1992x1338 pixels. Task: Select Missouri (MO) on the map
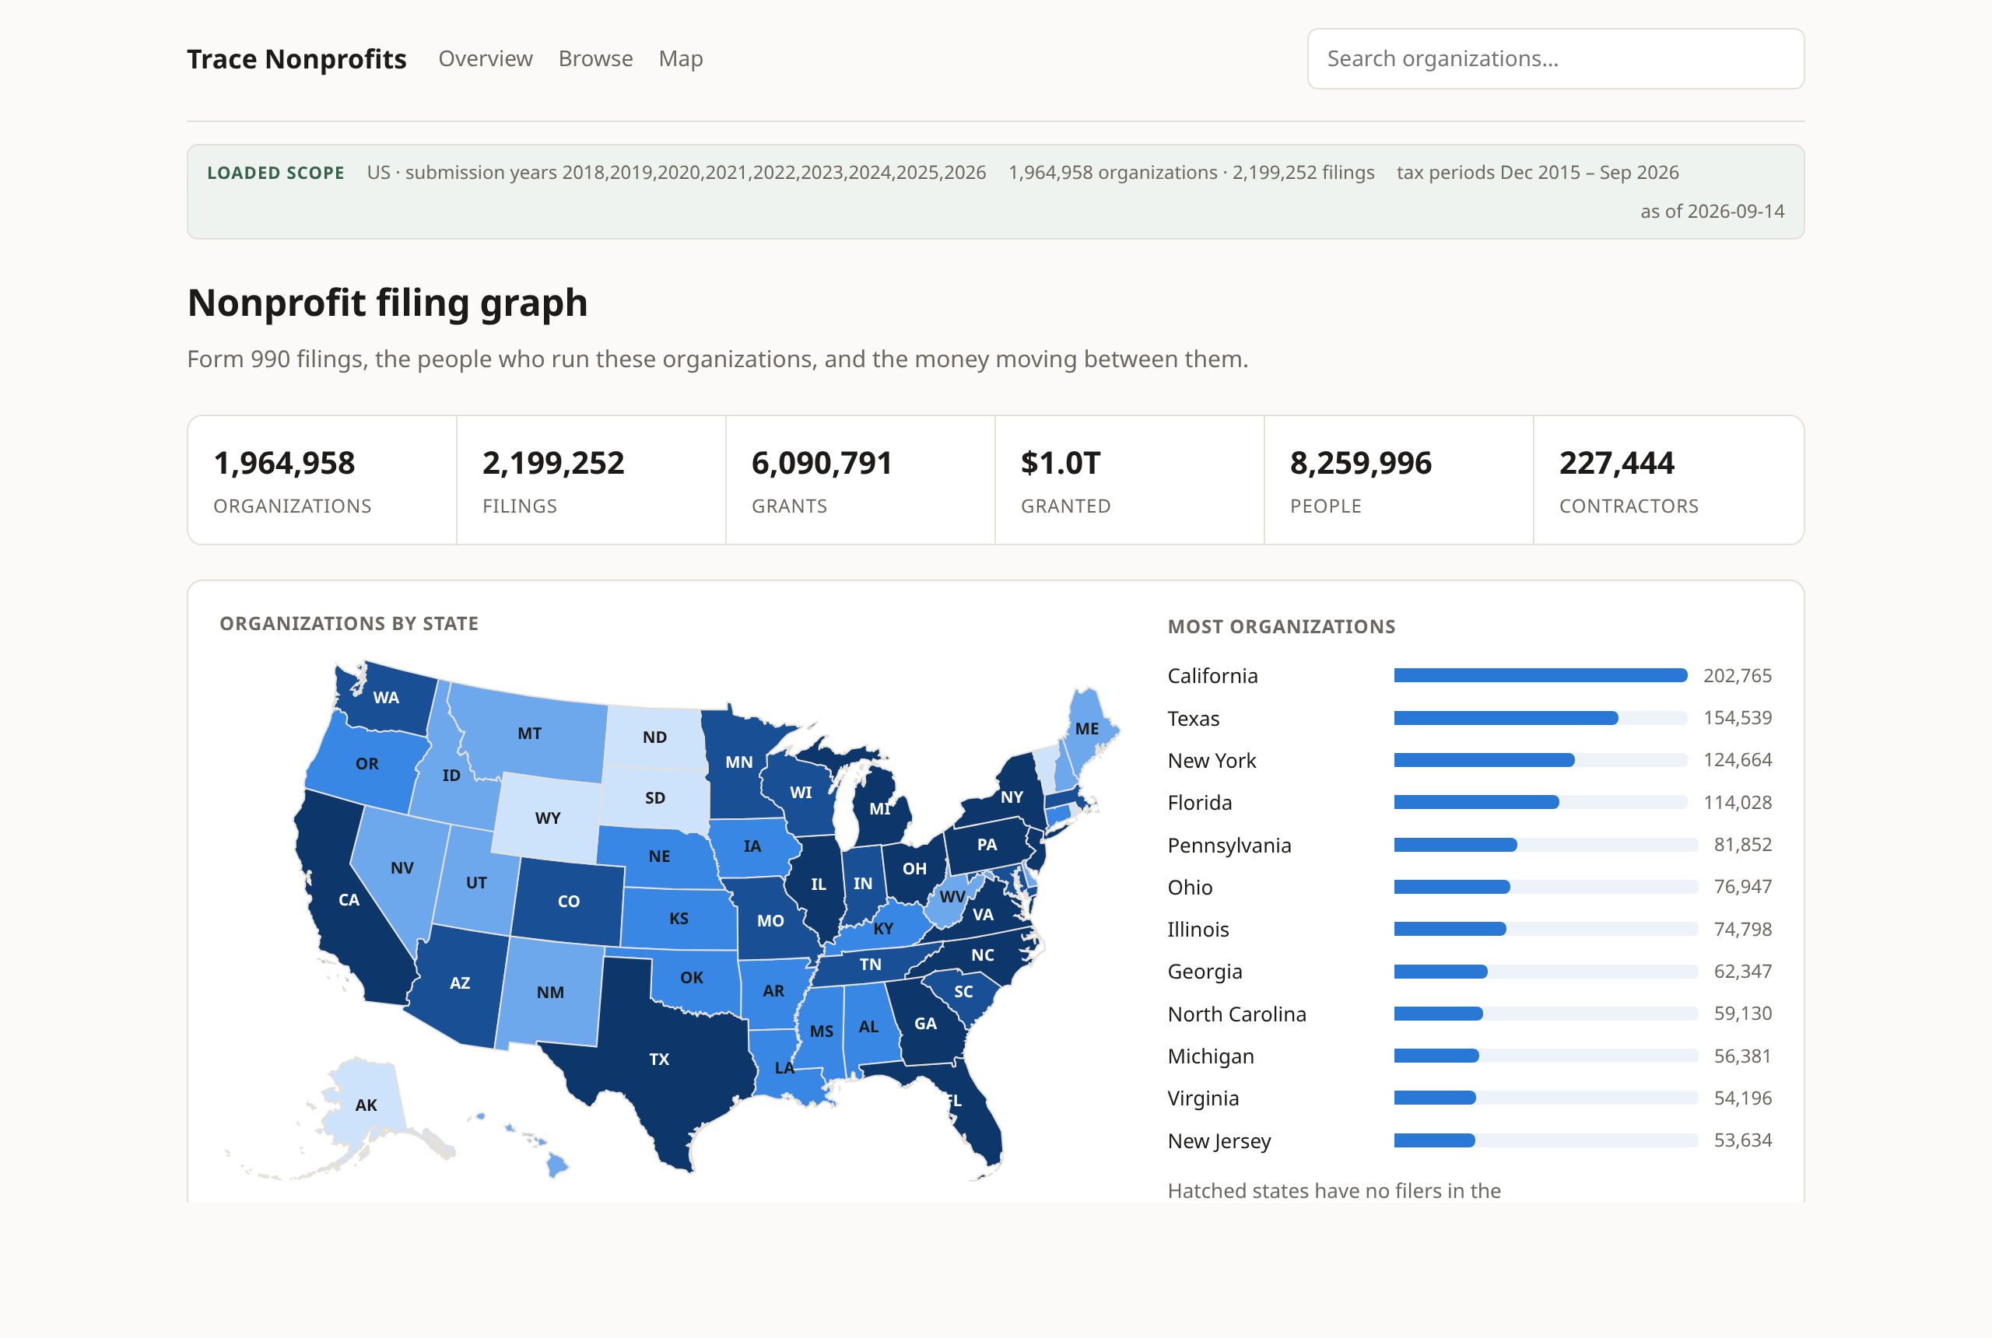(770, 921)
